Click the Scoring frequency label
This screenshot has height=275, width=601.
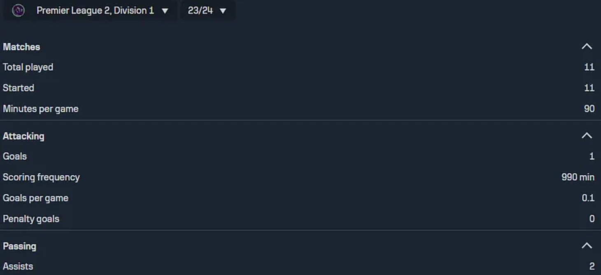(41, 177)
